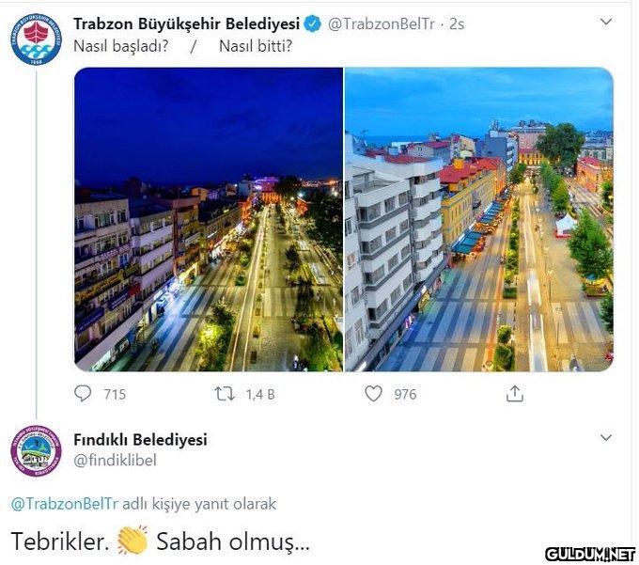Viewport: 639px width, 565px height.
Task: Expand the Trabzon tweet options chevron
Action: point(606,22)
